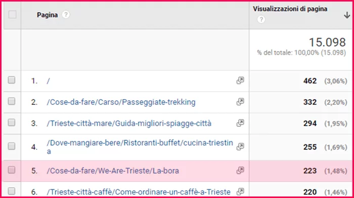Click the Pagina column header
The image size is (354, 198).
(x=47, y=15)
